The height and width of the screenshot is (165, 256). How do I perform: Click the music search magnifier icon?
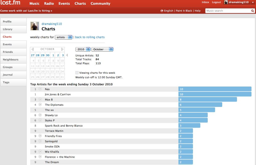pos(252,11)
